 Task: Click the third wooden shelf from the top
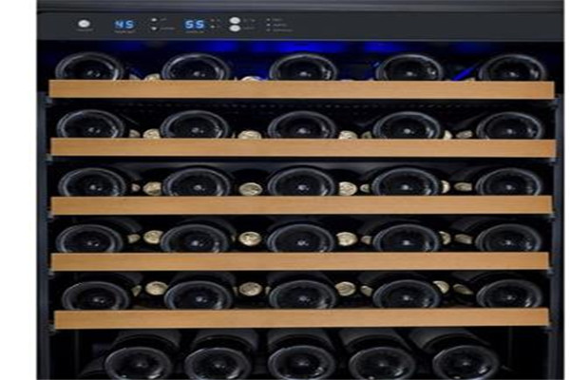pos(300,204)
